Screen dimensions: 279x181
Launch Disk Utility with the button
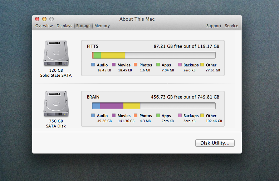pyautogui.click(x=215, y=143)
